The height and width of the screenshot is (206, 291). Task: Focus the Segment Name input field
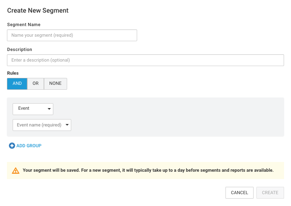(72, 35)
